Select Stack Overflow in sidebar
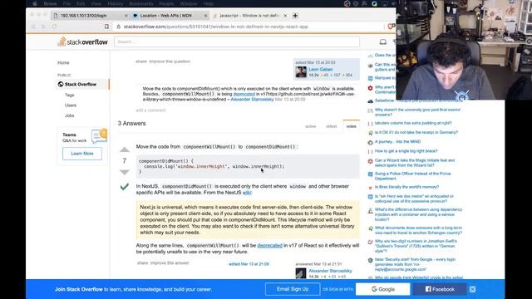This screenshot has width=532, height=299. (x=81, y=84)
